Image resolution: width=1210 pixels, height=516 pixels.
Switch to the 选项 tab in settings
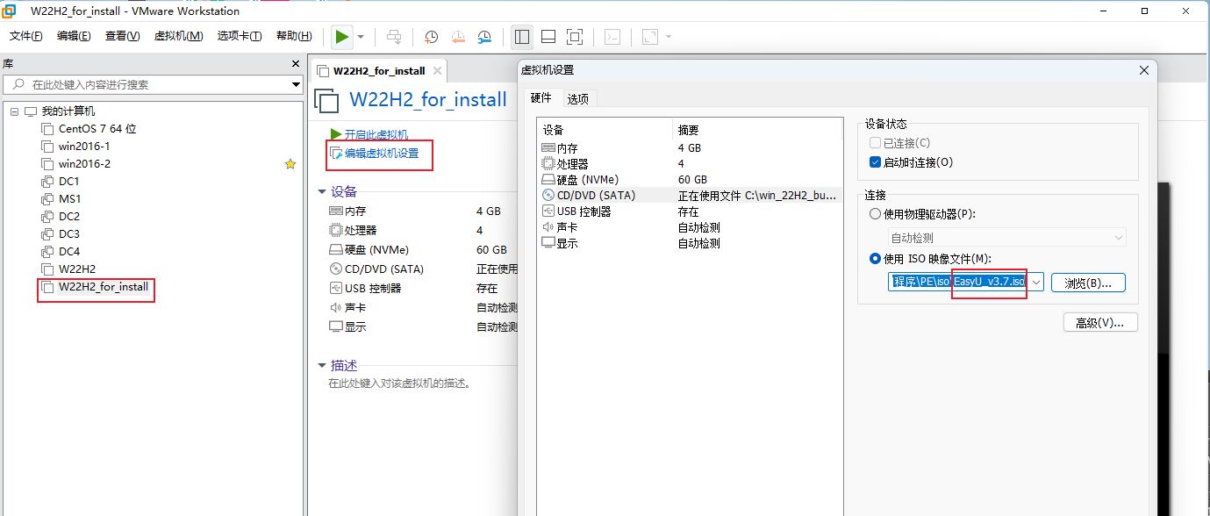[578, 99]
